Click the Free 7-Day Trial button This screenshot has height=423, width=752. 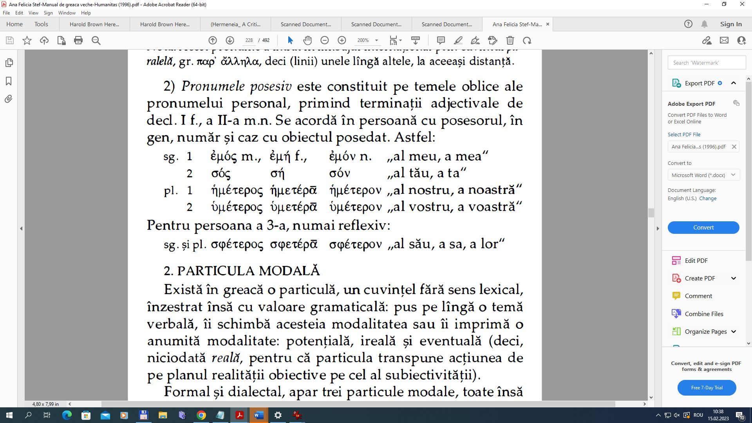click(x=707, y=388)
